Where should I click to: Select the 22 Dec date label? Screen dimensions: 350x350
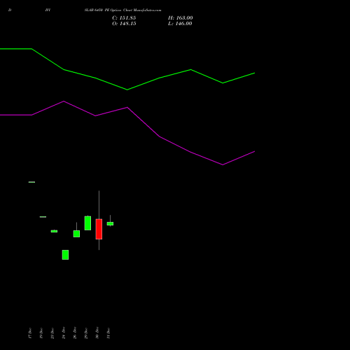point(52,333)
